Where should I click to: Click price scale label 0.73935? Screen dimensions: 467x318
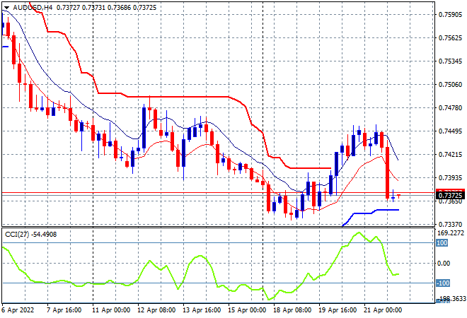[450, 178]
